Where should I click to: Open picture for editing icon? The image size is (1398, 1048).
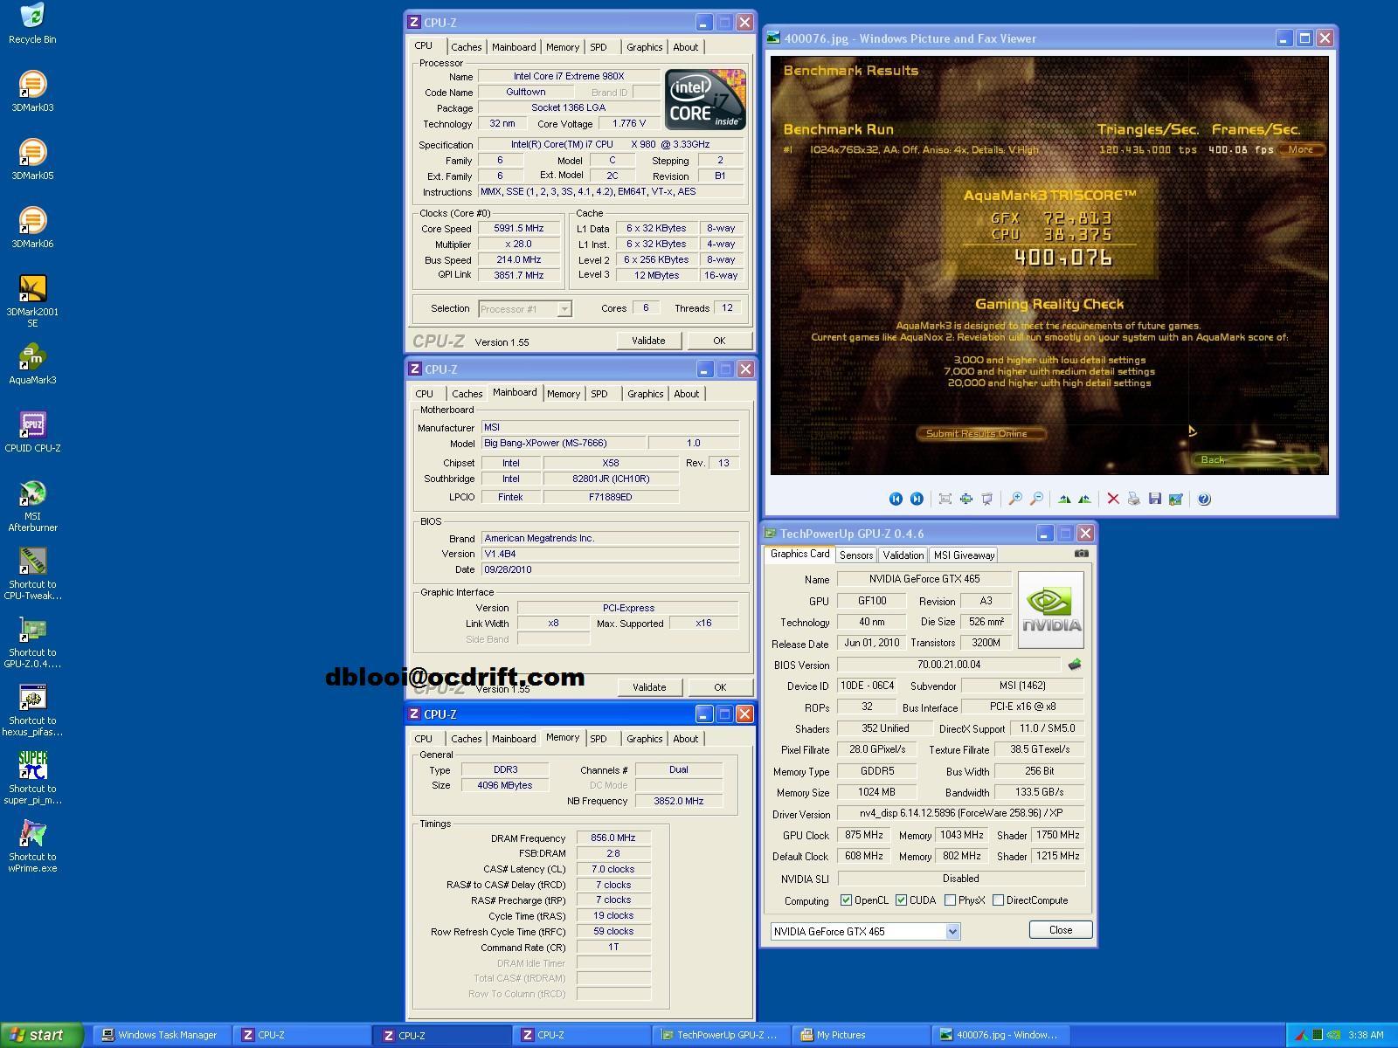click(x=1176, y=499)
